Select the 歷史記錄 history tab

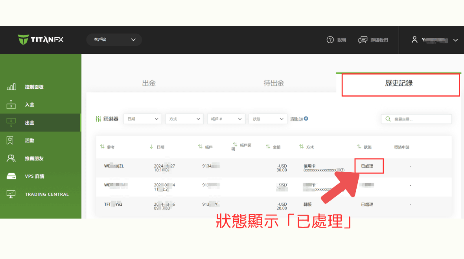pos(399,83)
